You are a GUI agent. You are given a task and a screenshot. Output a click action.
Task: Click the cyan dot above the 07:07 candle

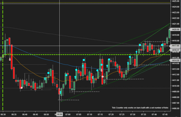pyautogui.click(x=84, y=60)
